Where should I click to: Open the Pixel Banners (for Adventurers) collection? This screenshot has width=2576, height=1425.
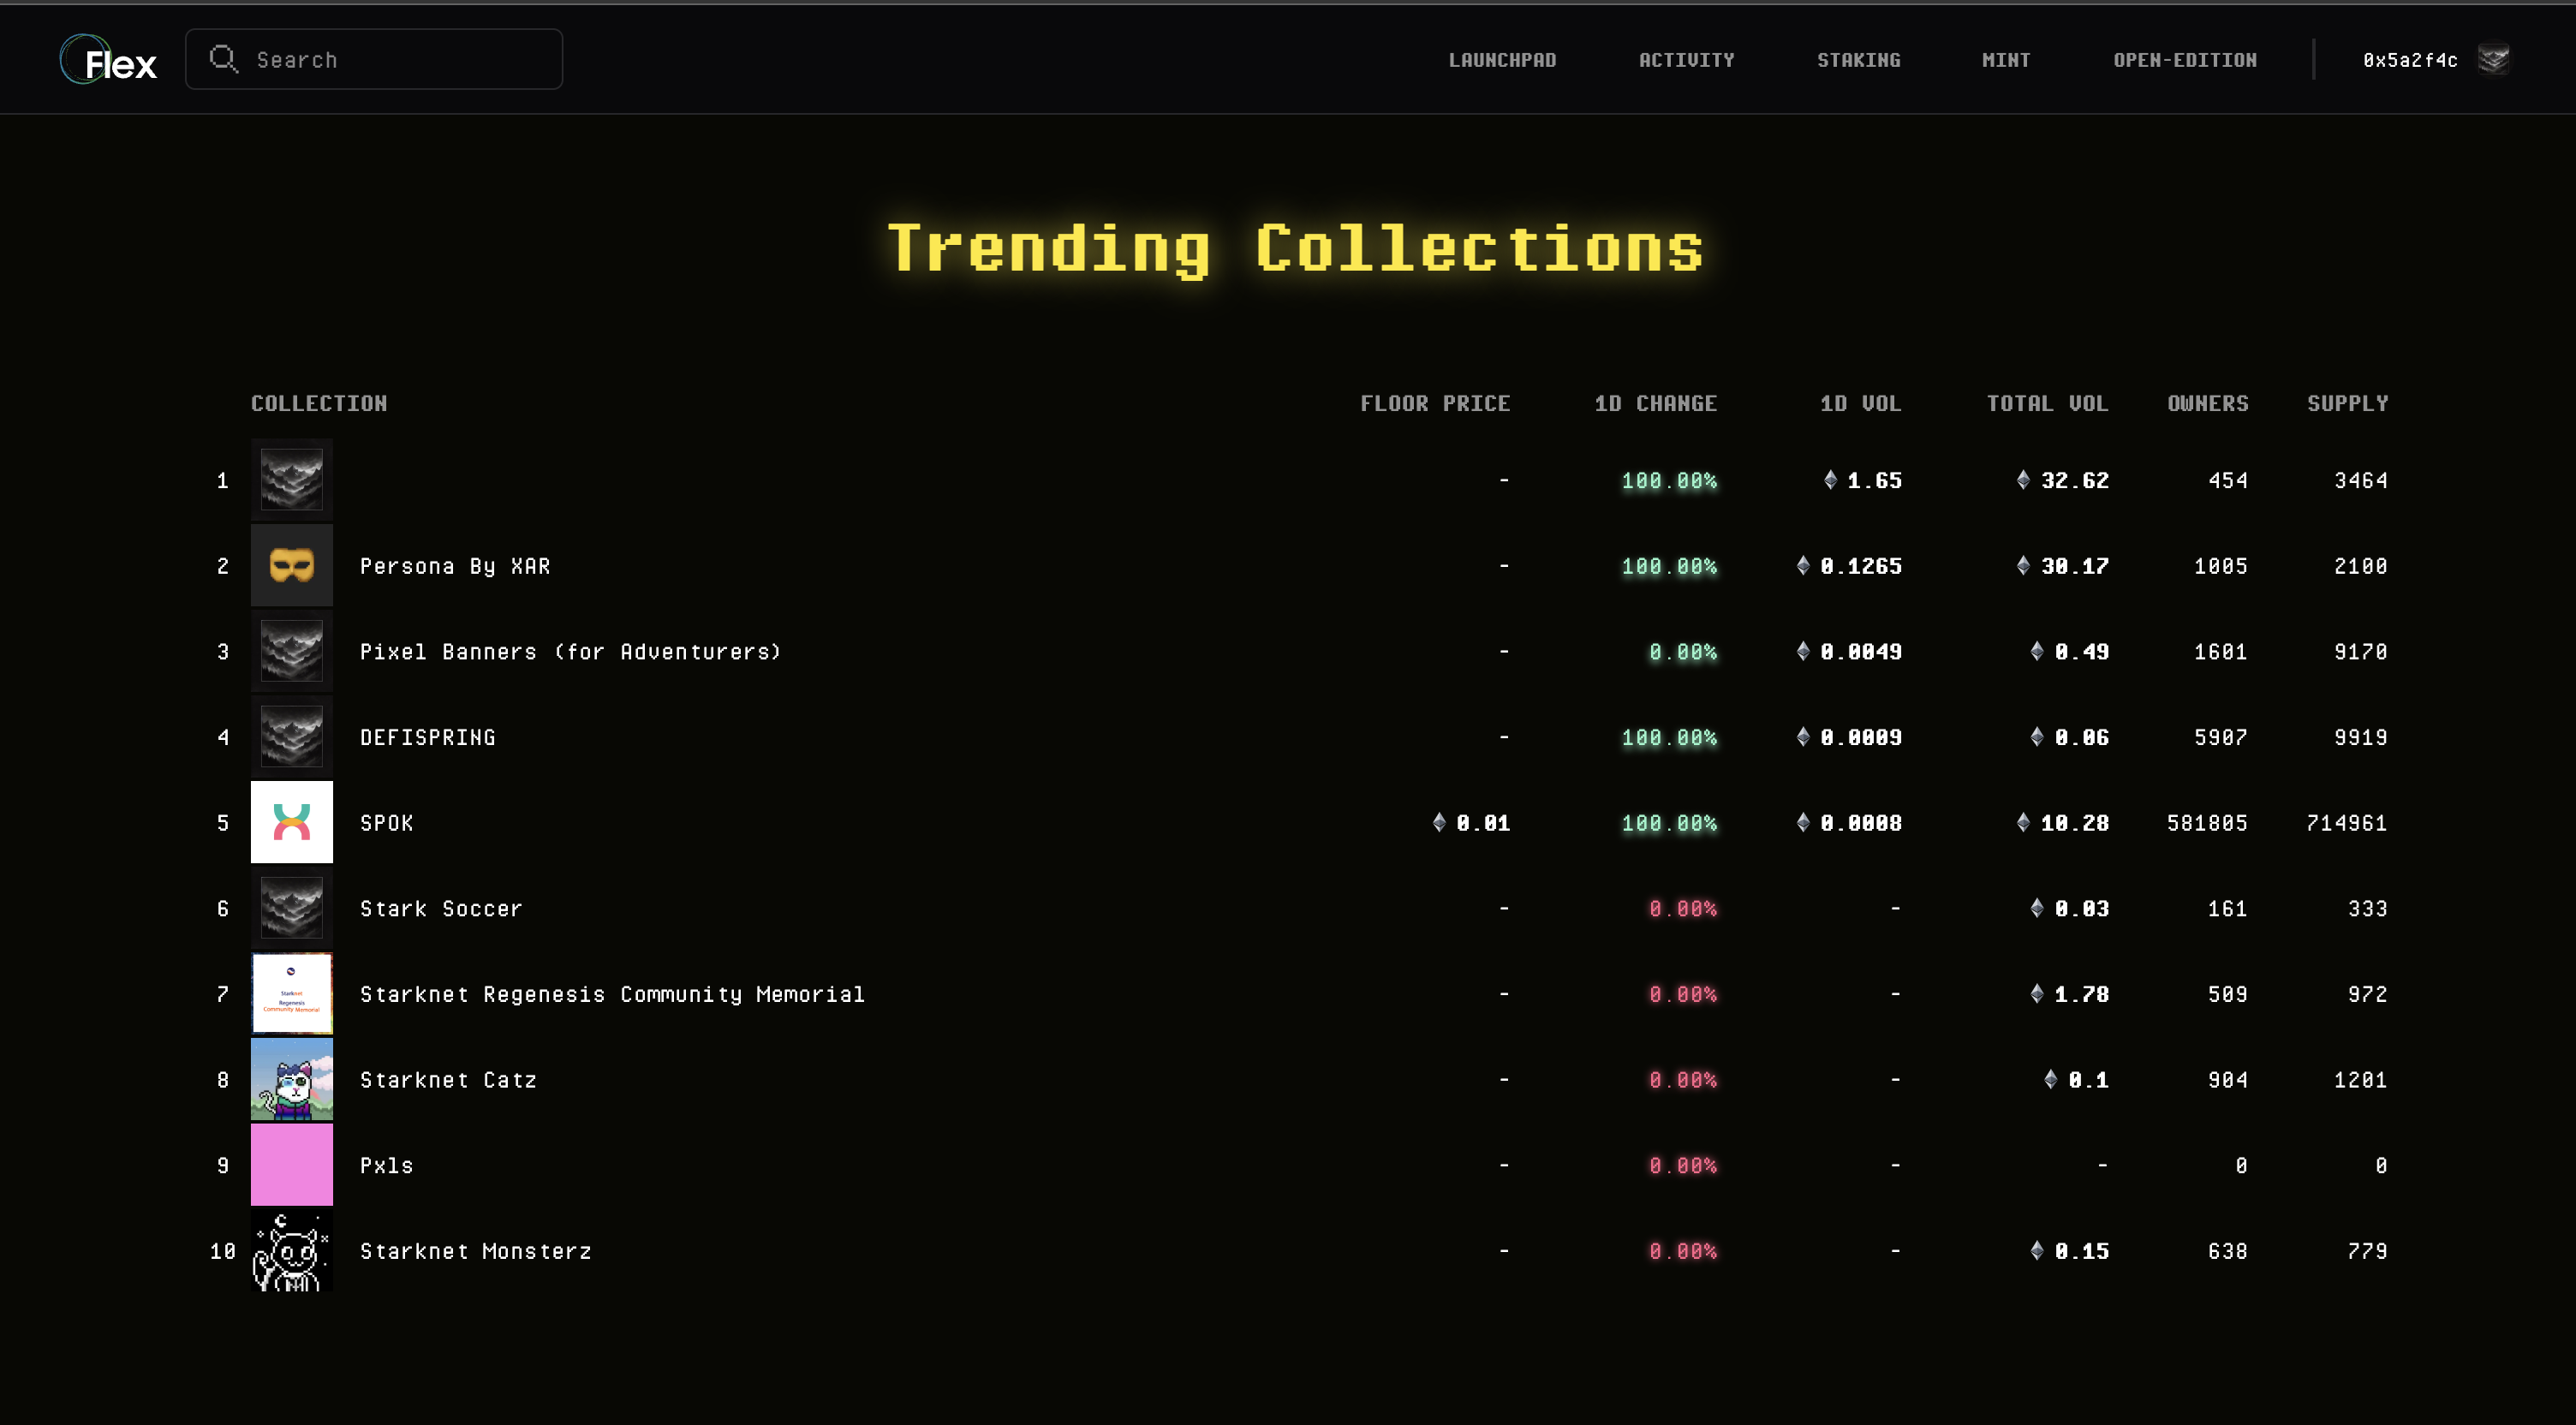[570, 651]
